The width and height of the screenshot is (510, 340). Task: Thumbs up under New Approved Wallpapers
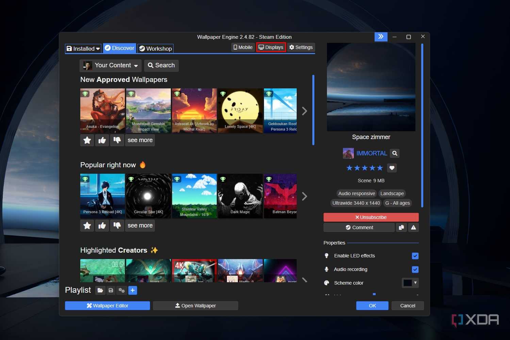coord(102,140)
